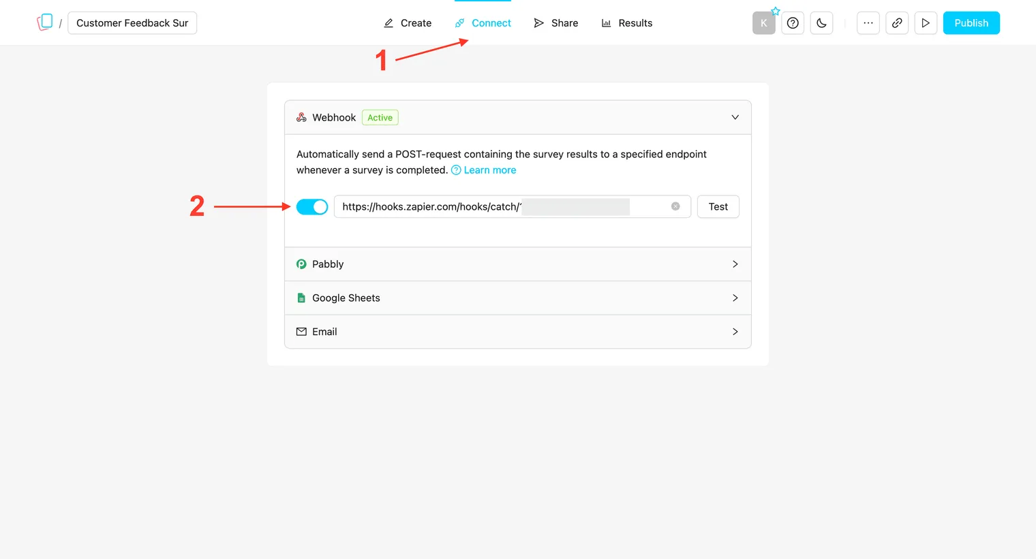
Task: Expand the Google Sheets integration
Action: click(518, 298)
